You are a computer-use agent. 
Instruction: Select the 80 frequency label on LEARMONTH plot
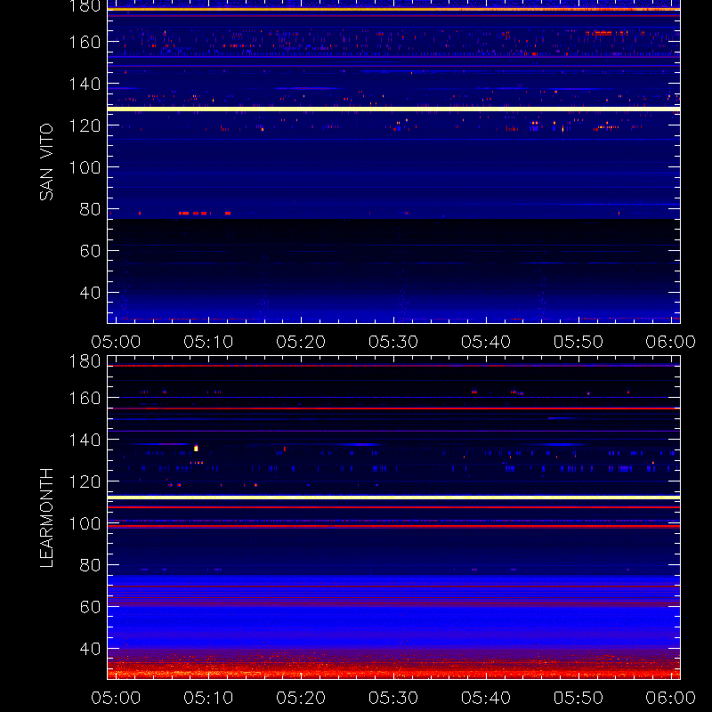[90, 565]
